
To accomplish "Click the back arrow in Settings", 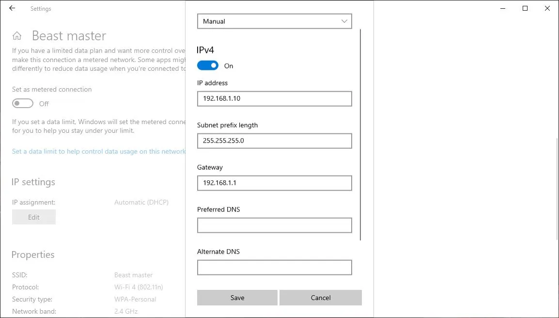I will [12, 8].
